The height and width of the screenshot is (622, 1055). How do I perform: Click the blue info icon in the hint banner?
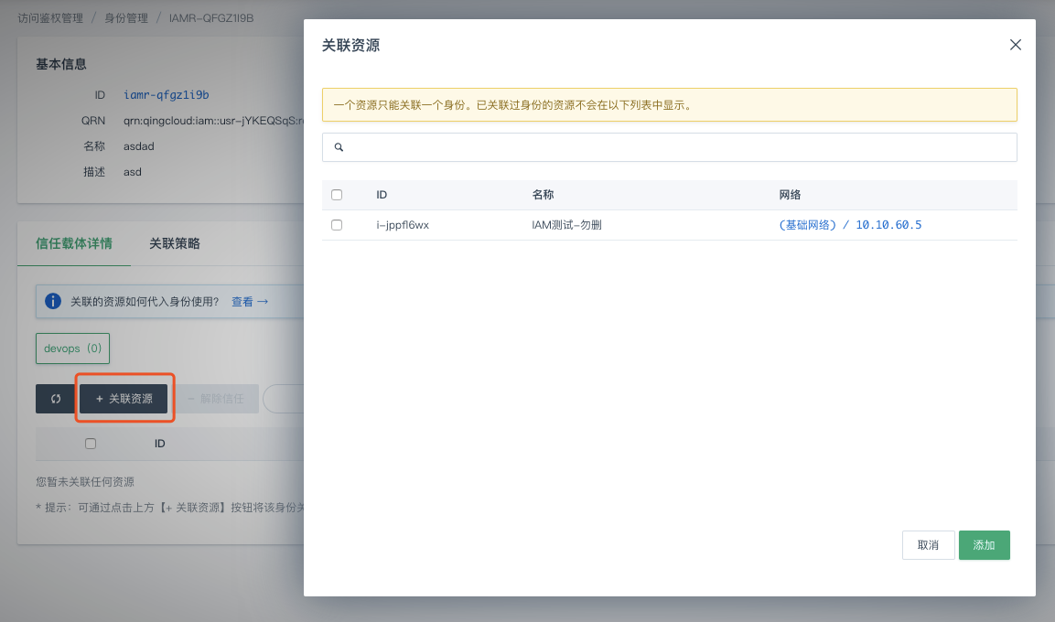coord(54,301)
